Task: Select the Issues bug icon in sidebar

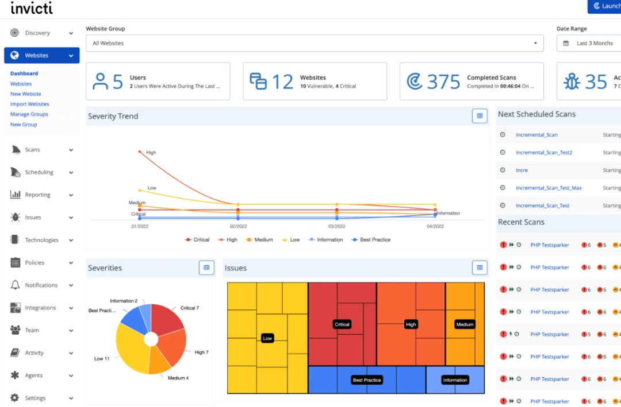Action: pos(16,218)
